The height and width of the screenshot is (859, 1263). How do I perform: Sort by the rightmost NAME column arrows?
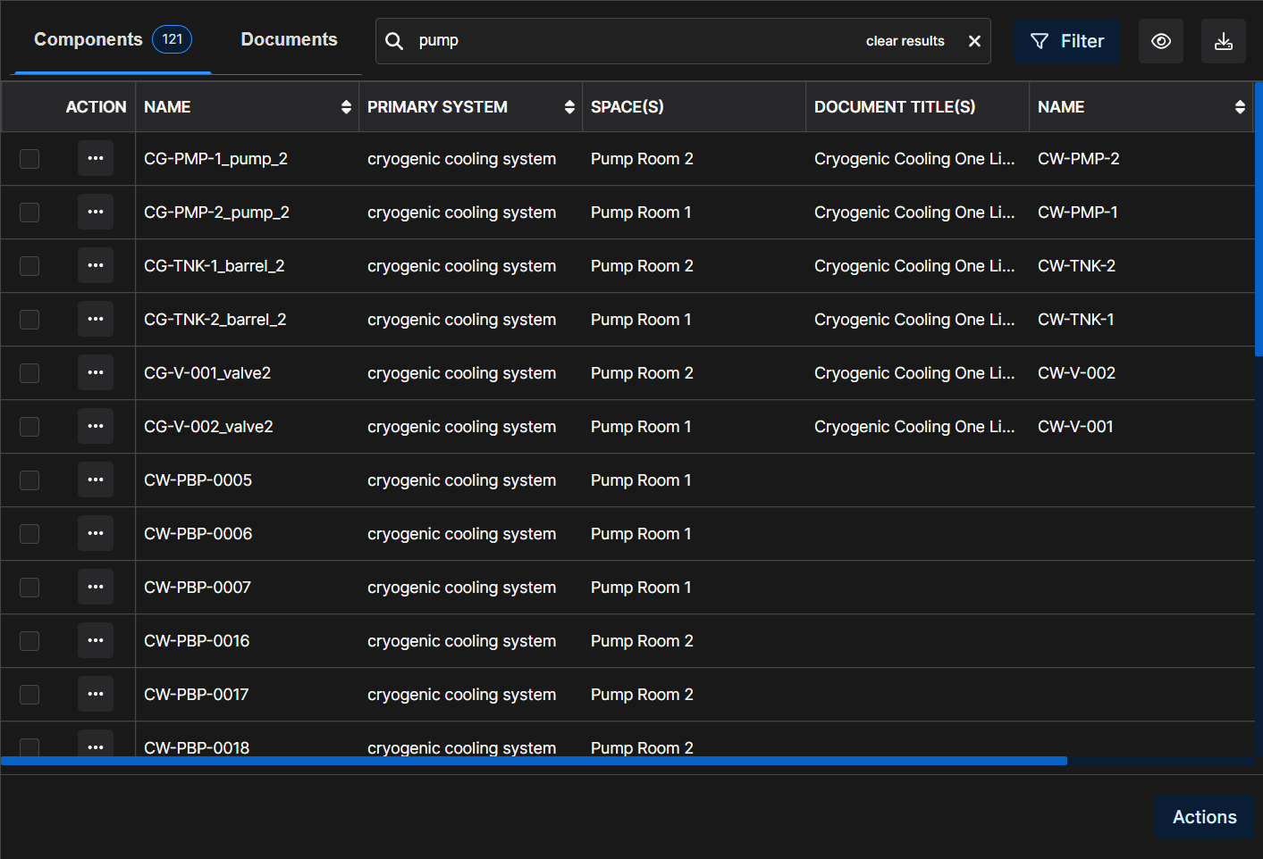click(1240, 107)
